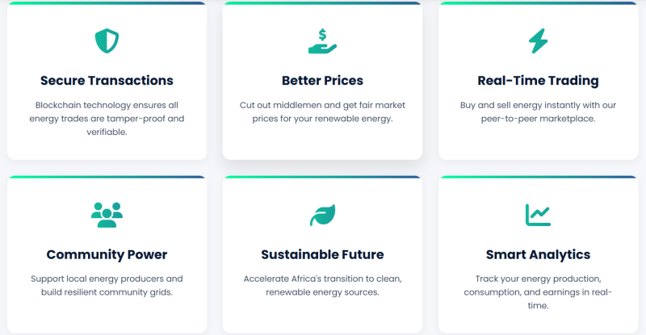This screenshot has width=646, height=335.
Task: Click the lightning bolt icon
Action: (538, 40)
